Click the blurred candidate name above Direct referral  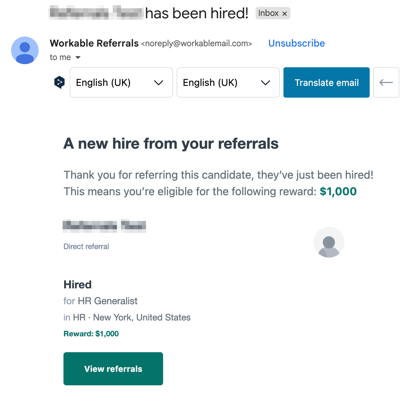point(104,226)
